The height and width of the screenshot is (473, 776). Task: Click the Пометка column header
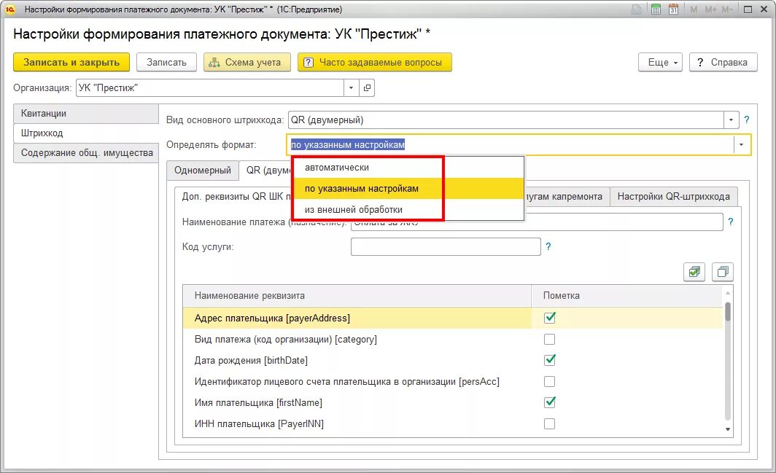pos(627,295)
